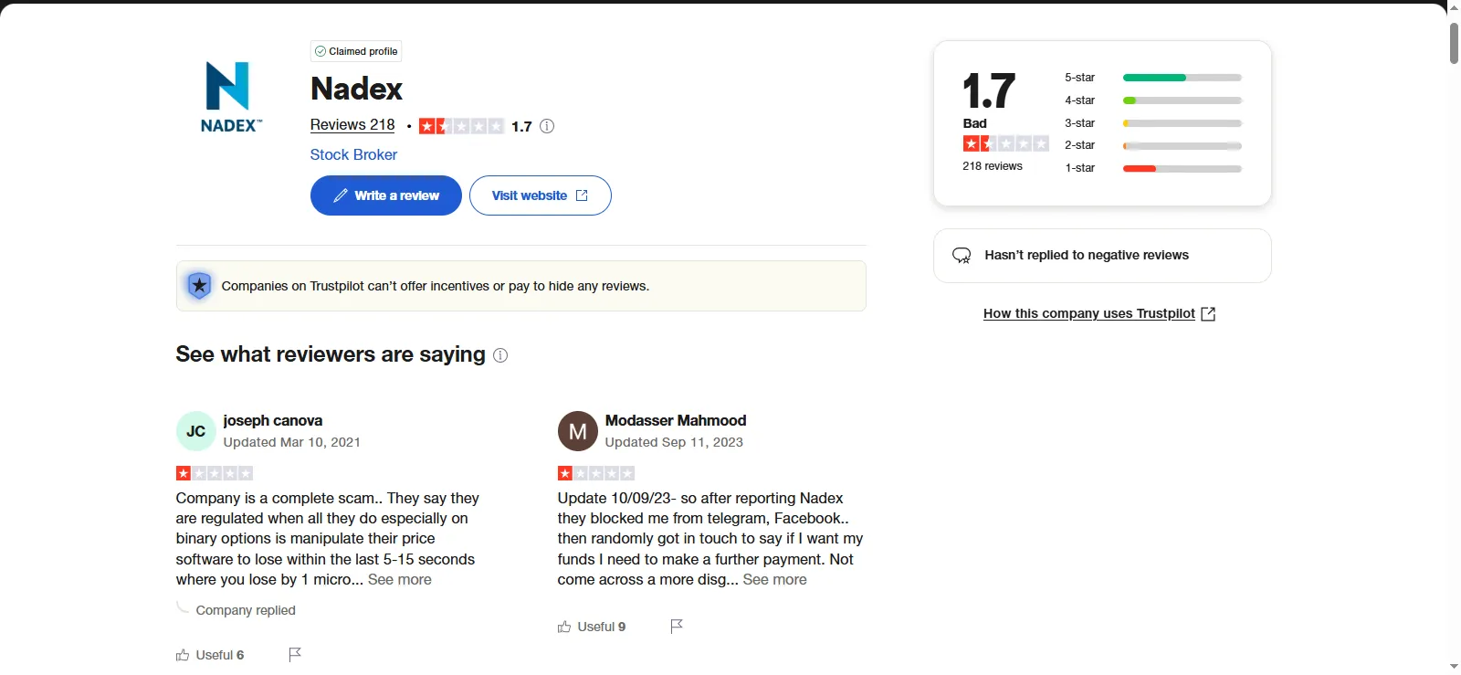
Task: Click external link icon after Trustpilot usage link
Action: pos(1208,314)
